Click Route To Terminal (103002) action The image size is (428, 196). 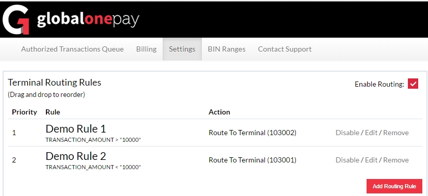tap(252, 133)
